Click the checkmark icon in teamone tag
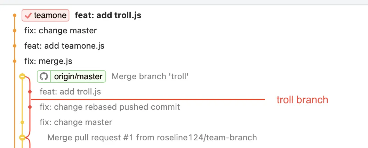The height and width of the screenshot is (148, 368). click(29, 15)
